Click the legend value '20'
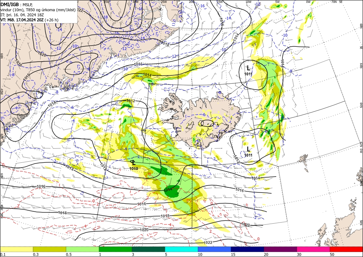This screenshot has height=257, width=363. [x=266, y=254]
